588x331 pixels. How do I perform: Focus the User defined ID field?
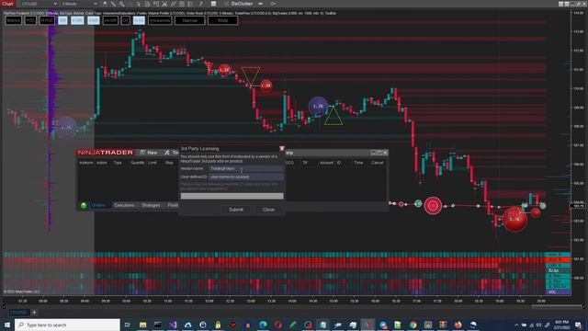tap(246, 177)
